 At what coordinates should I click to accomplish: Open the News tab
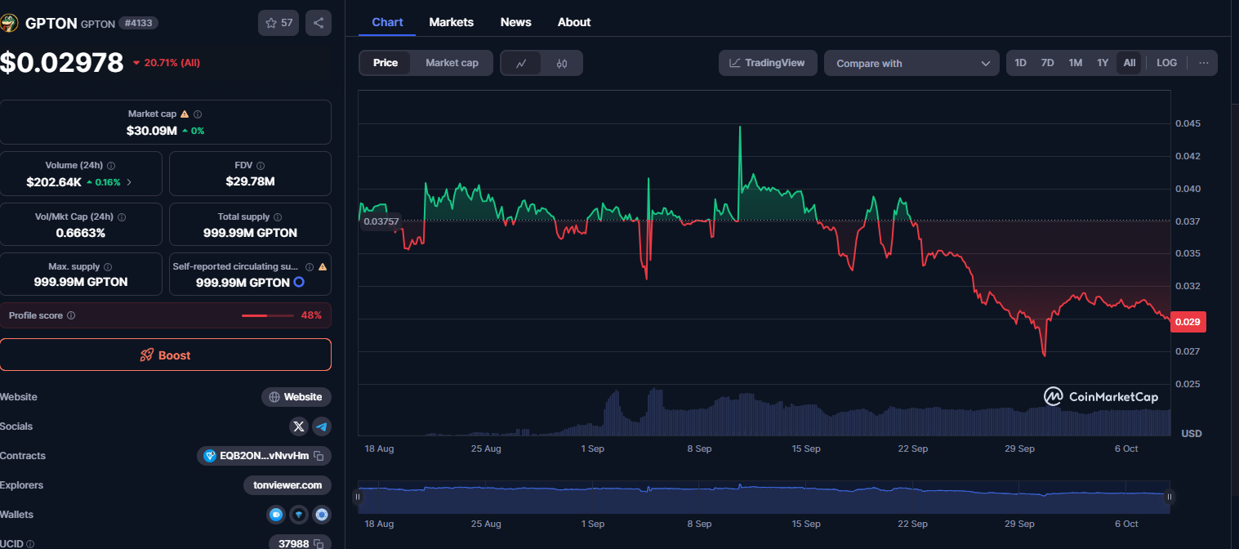click(515, 22)
